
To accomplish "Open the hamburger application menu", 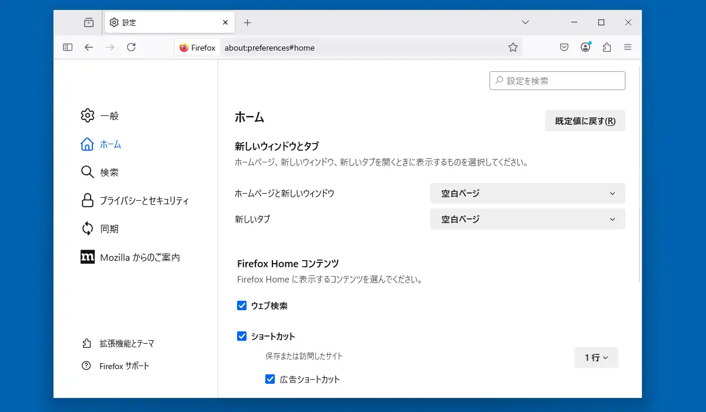I will click(x=628, y=48).
